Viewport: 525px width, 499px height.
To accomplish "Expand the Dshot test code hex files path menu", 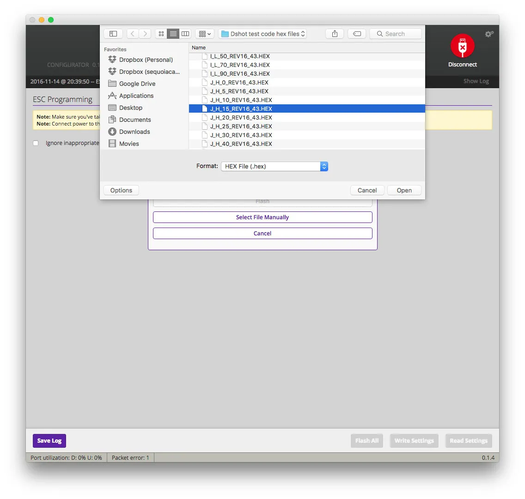I will tap(262, 34).
